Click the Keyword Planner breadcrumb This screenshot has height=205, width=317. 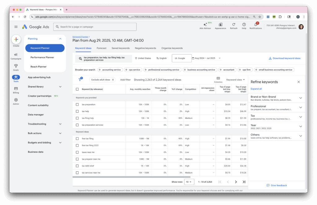pos(80,37)
